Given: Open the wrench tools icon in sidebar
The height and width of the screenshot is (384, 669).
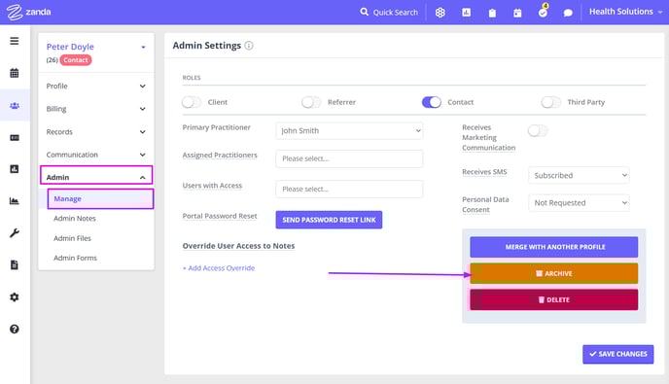Looking at the screenshot, I should point(14,233).
